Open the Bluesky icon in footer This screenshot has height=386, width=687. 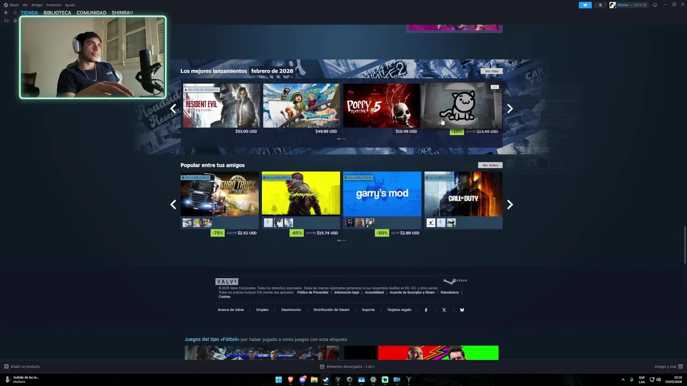tap(462, 310)
